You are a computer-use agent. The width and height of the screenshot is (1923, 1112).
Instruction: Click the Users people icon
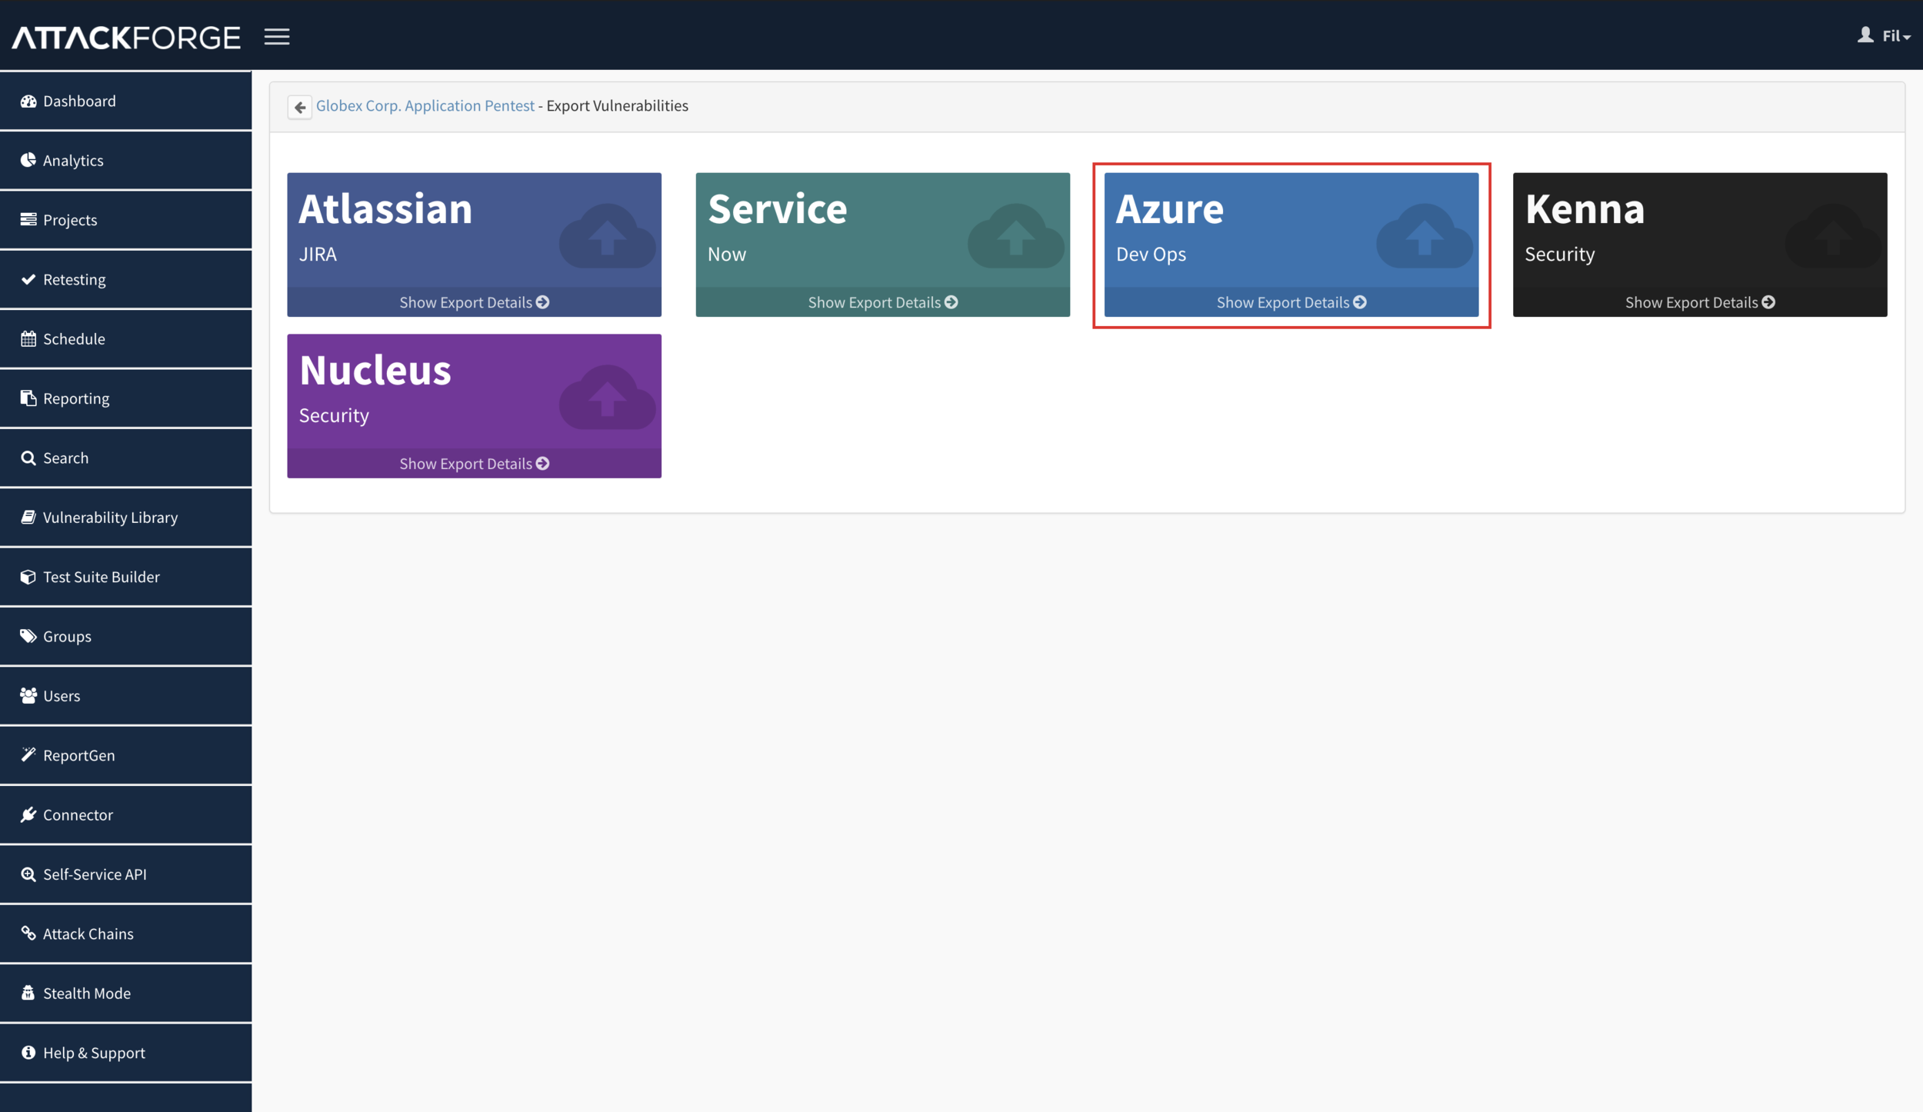click(28, 695)
